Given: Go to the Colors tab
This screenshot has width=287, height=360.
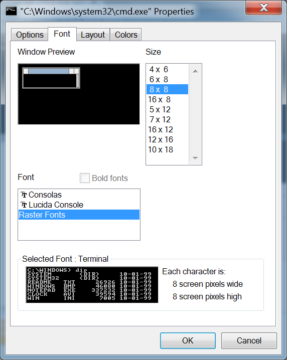Looking at the screenshot, I should pyautogui.click(x=126, y=35).
